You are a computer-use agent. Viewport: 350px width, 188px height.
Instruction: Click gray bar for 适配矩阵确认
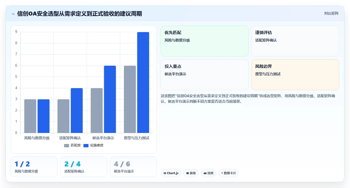coord(63,116)
